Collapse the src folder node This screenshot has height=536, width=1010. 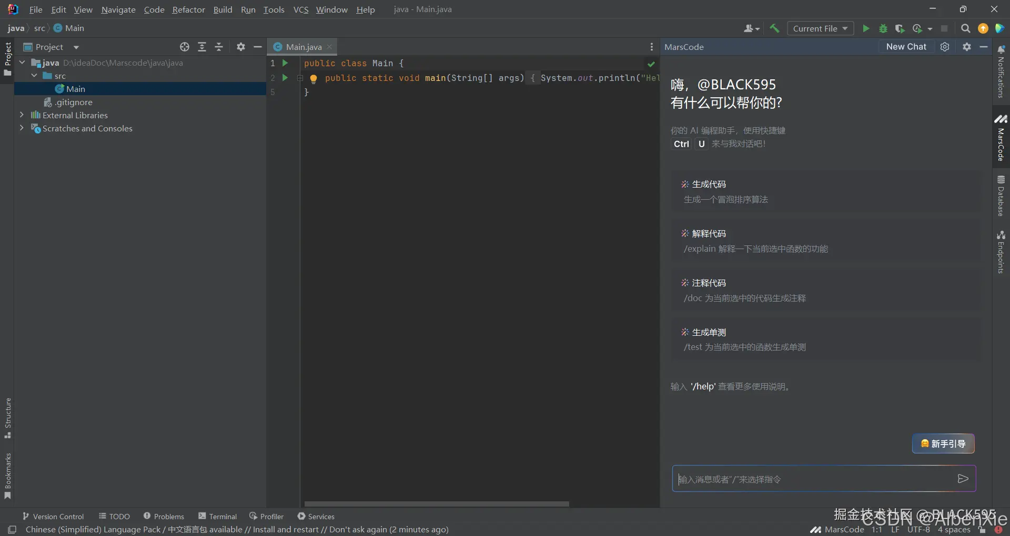point(34,75)
